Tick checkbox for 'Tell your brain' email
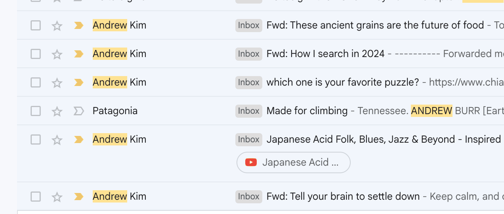Viewport: 504px width, 214px height. tap(36, 197)
